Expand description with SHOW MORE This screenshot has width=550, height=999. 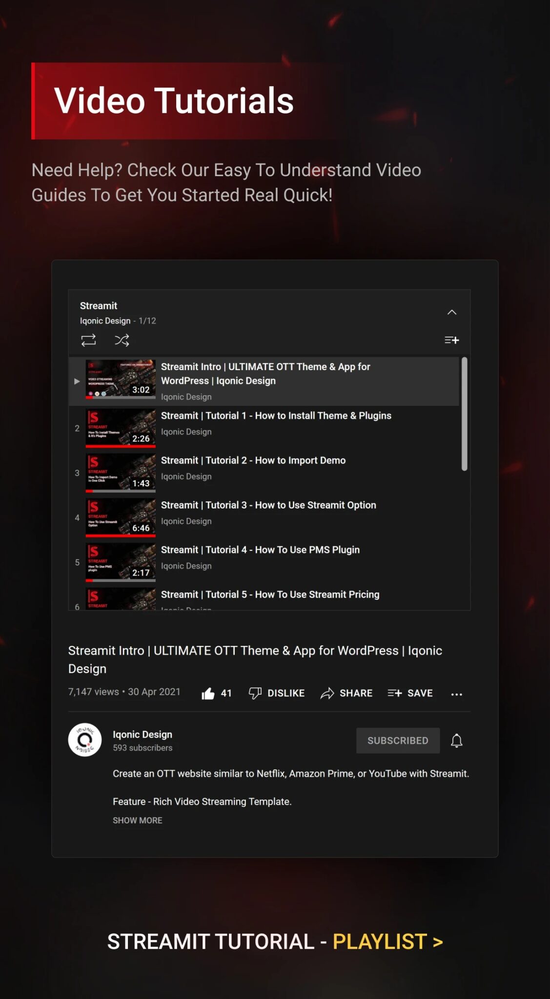click(x=138, y=820)
